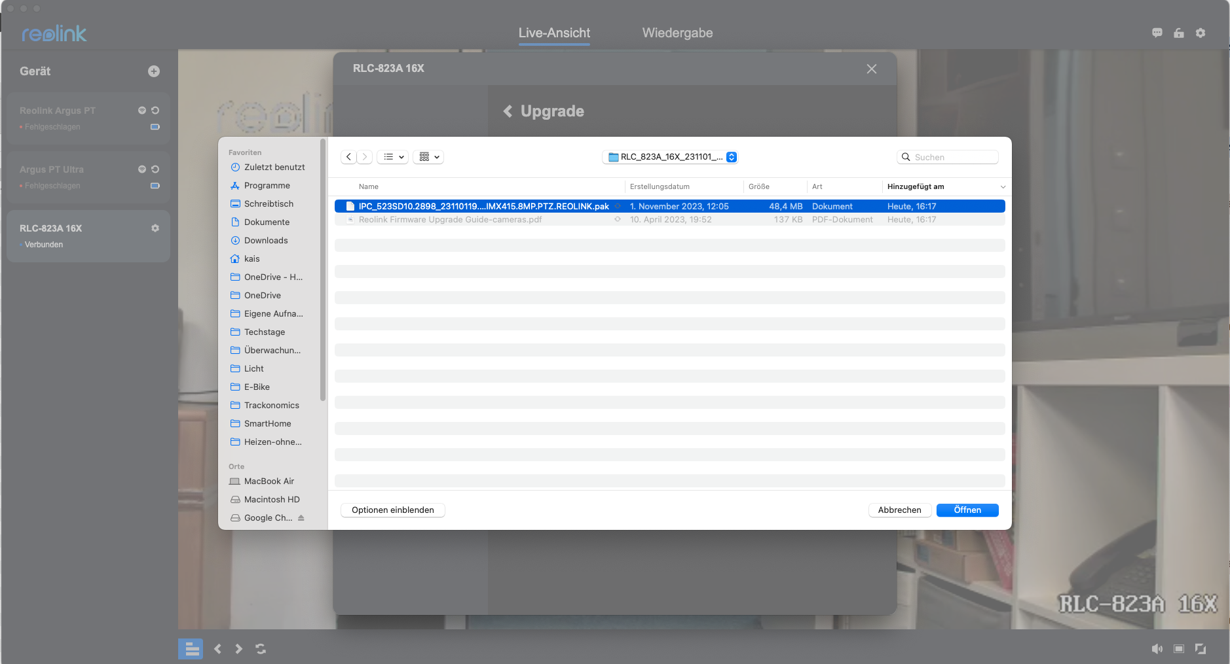Switch to the Live-Ansicht tab

click(554, 33)
